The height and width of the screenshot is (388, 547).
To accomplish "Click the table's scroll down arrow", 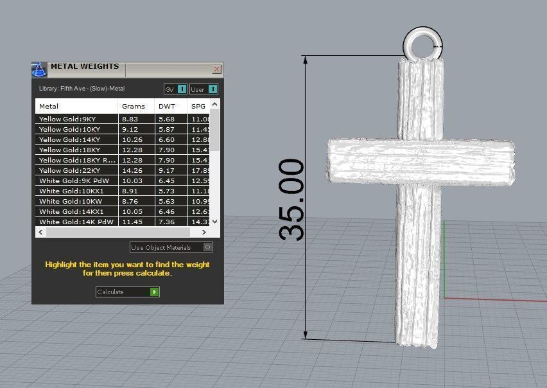I will point(215,221).
